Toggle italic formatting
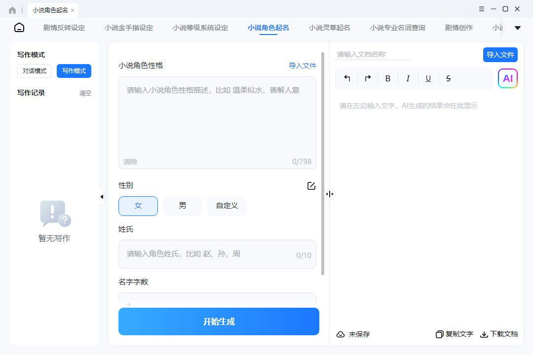 coord(408,78)
